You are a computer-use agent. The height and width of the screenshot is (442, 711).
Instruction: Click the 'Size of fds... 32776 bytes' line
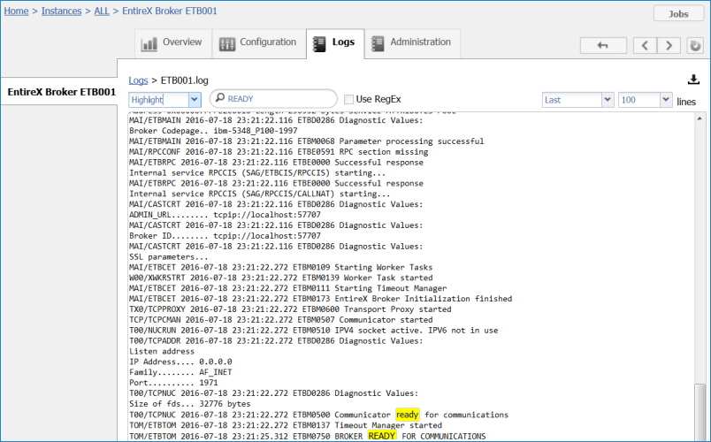[189, 403]
